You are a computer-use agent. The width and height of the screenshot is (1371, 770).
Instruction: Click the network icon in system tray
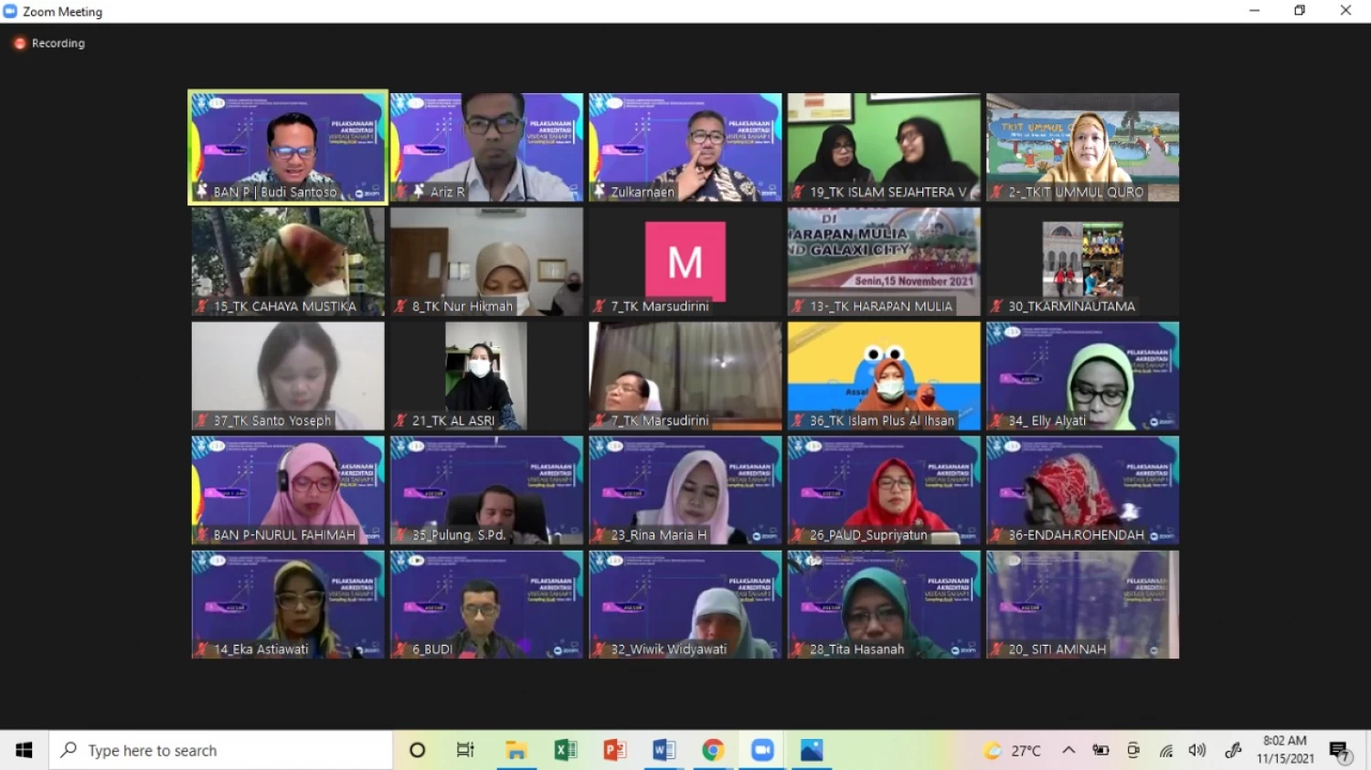pos(1166,750)
